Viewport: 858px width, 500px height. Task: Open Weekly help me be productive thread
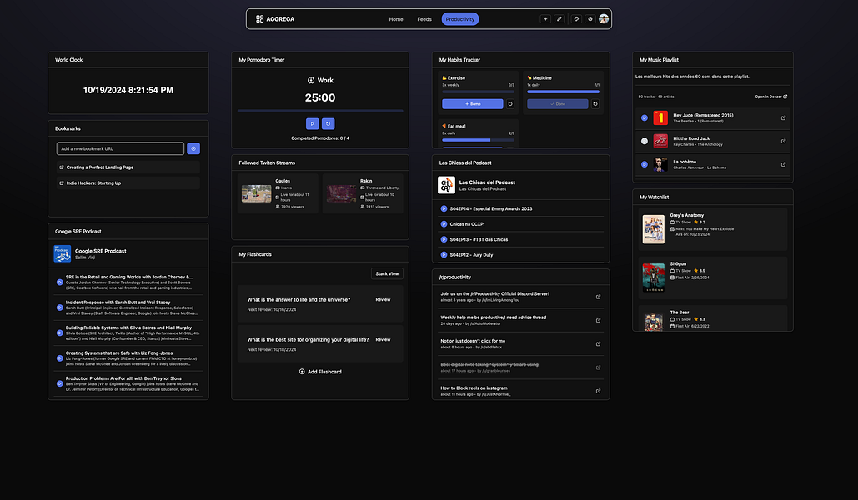(493, 317)
